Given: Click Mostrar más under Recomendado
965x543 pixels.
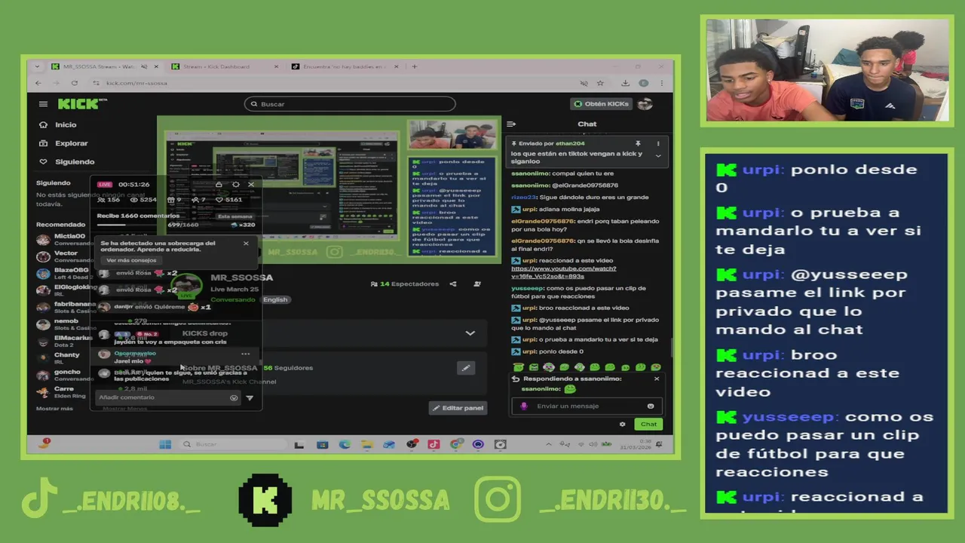Looking at the screenshot, I should (x=54, y=409).
